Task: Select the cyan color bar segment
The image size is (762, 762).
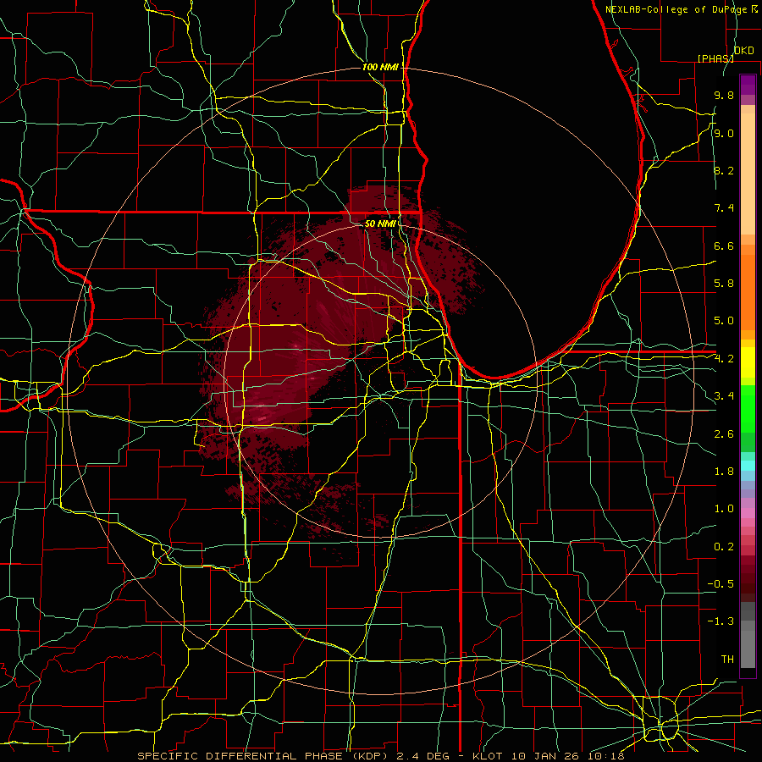Action: pos(748,466)
